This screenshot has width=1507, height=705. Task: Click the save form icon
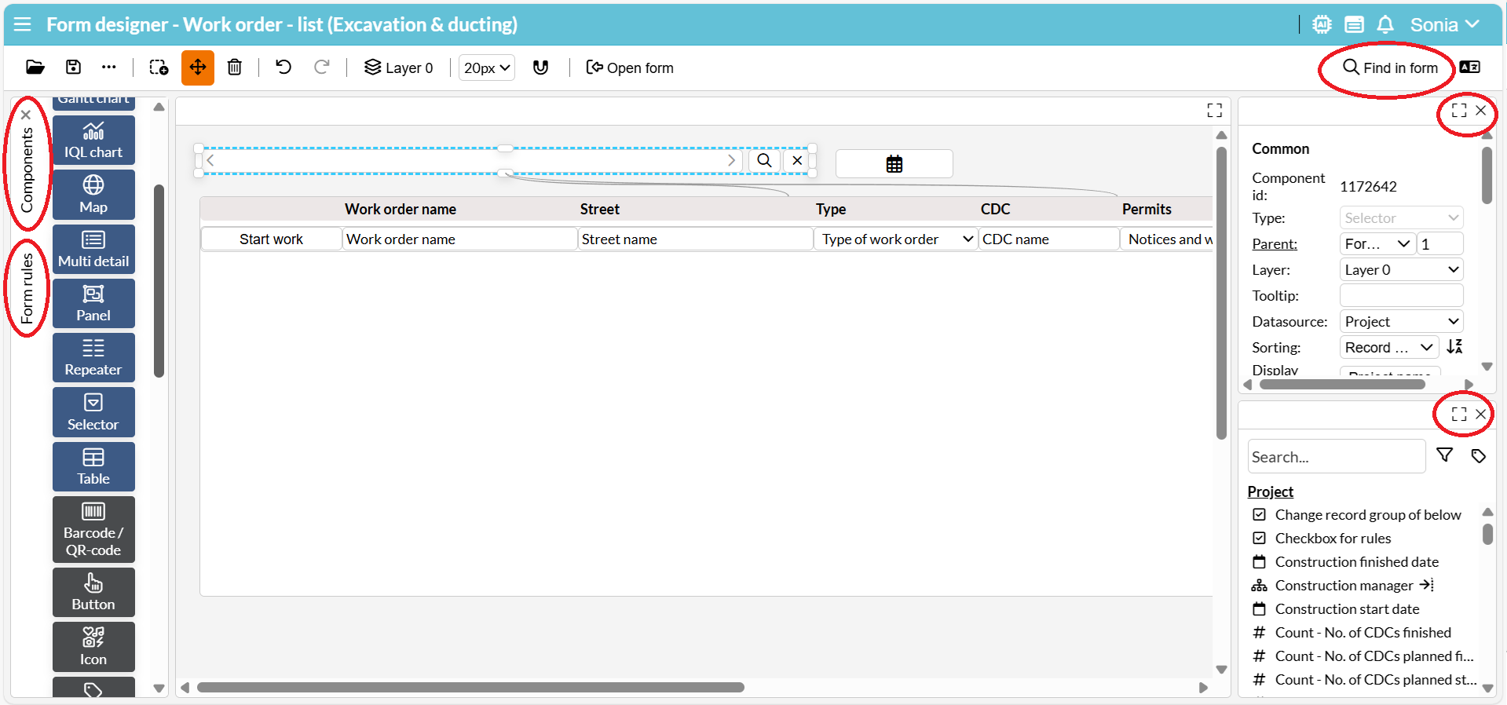pos(73,68)
